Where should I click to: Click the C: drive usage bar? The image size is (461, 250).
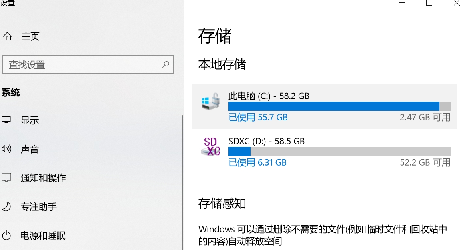coord(339,106)
